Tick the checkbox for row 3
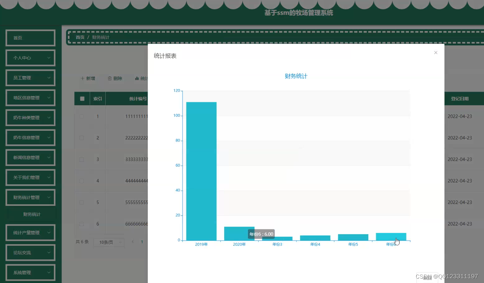 coord(82,159)
